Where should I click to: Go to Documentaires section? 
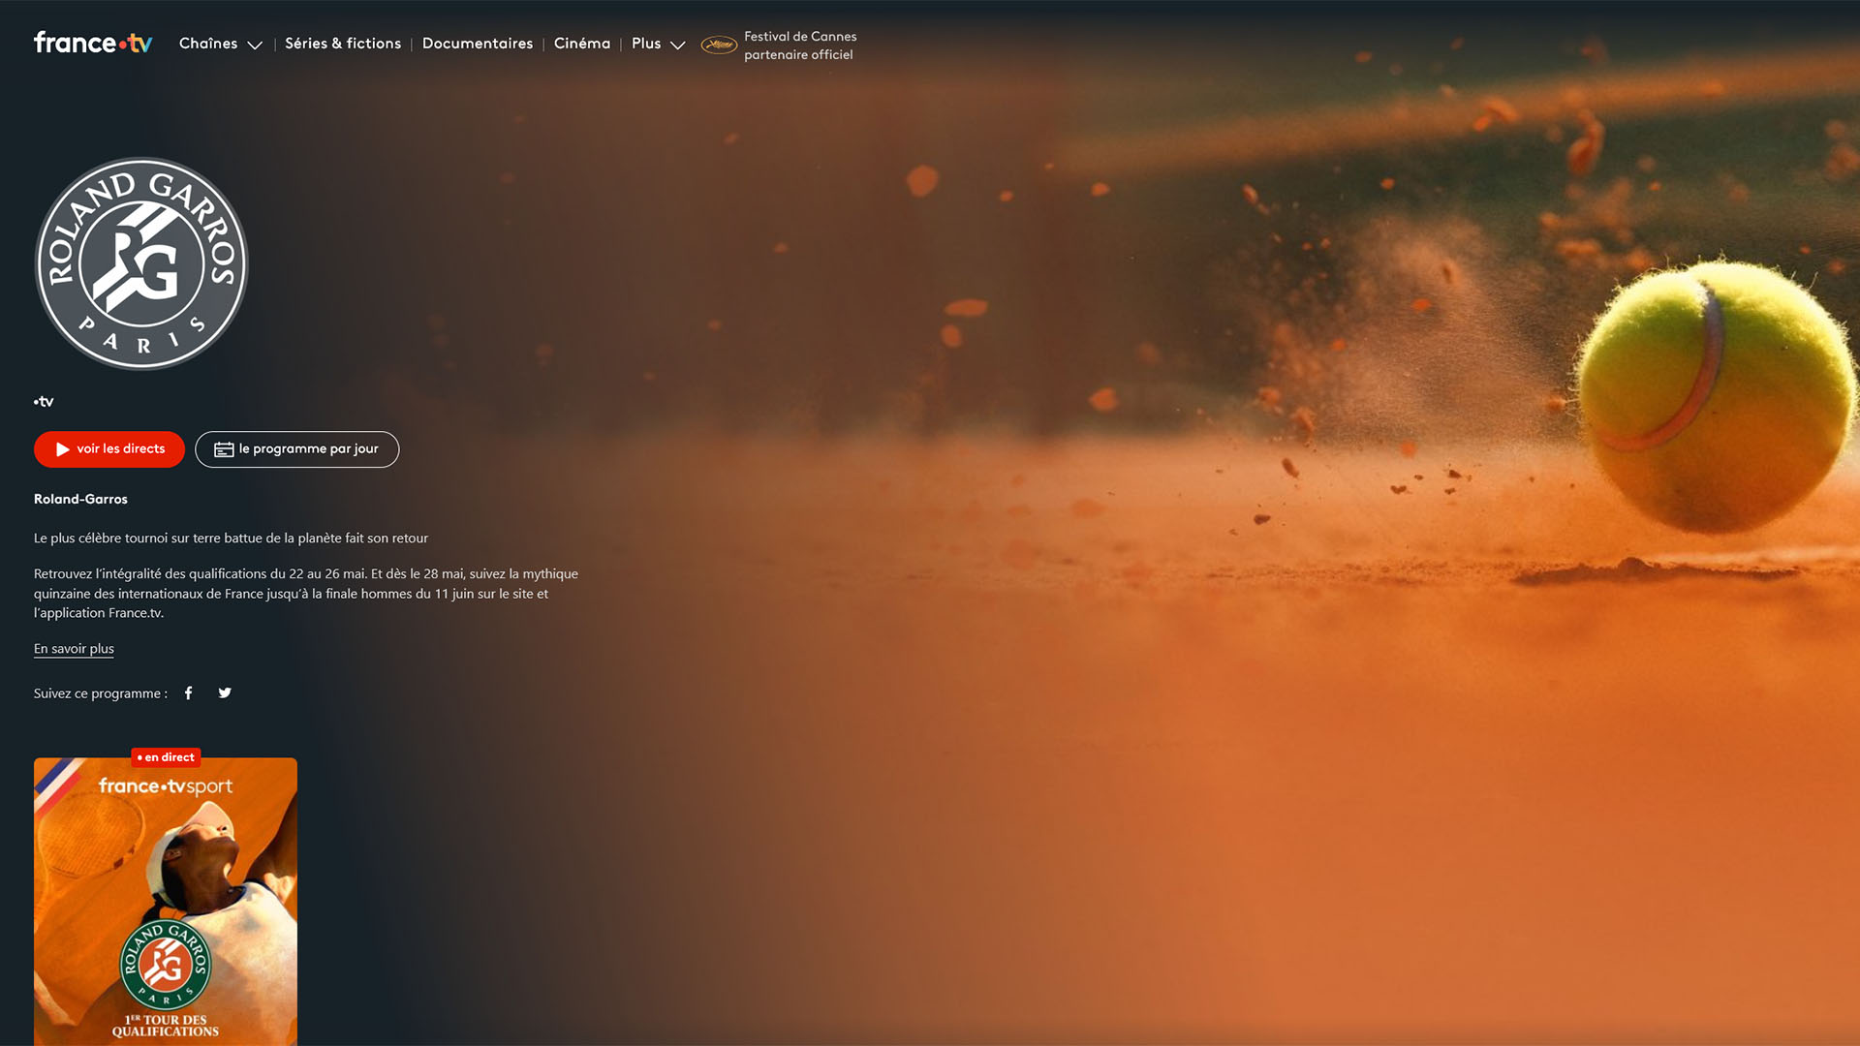[x=478, y=44]
